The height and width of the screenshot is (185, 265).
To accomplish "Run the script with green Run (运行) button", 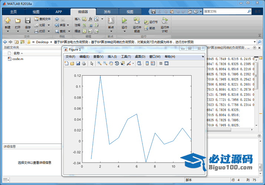I will [x=125, y=20].
